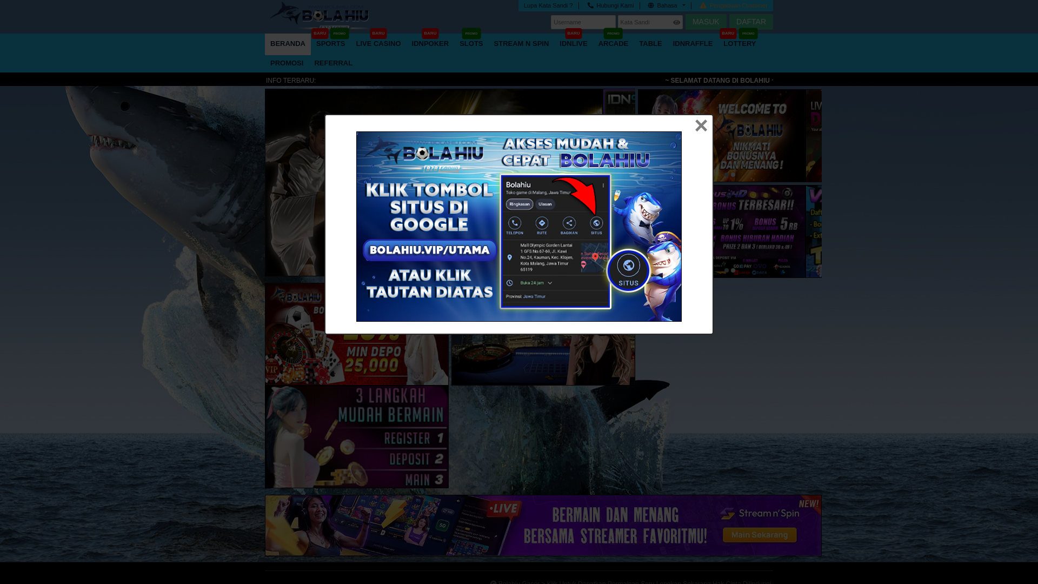The image size is (1038, 584).
Task: Select the BERANDA menu tab
Action: (x=288, y=44)
